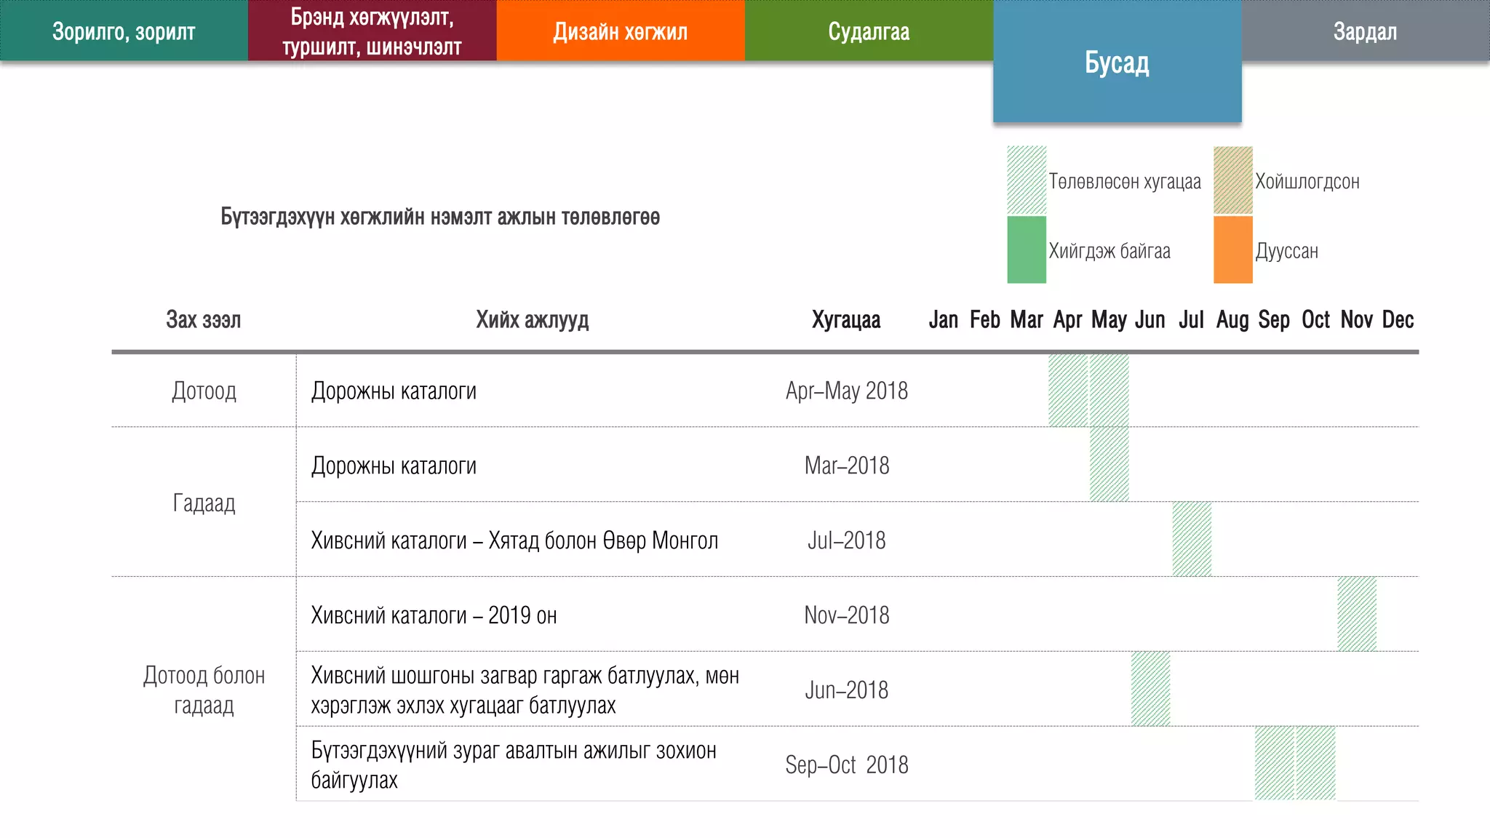Select the May bar for Гадаад Дорожны каталоги
This screenshot has height=838, width=1490.
pyautogui.click(x=1109, y=465)
